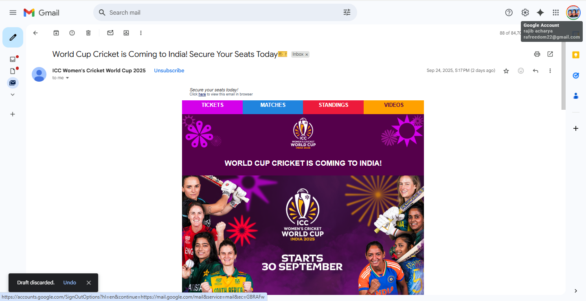The width and height of the screenshot is (586, 301).
Task: Report the email as spam
Action: (x=72, y=33)
